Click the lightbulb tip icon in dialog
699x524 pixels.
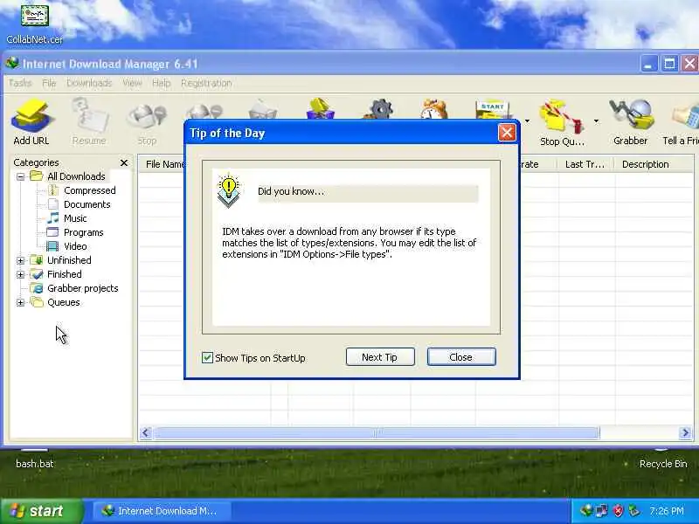pos(228,190)
